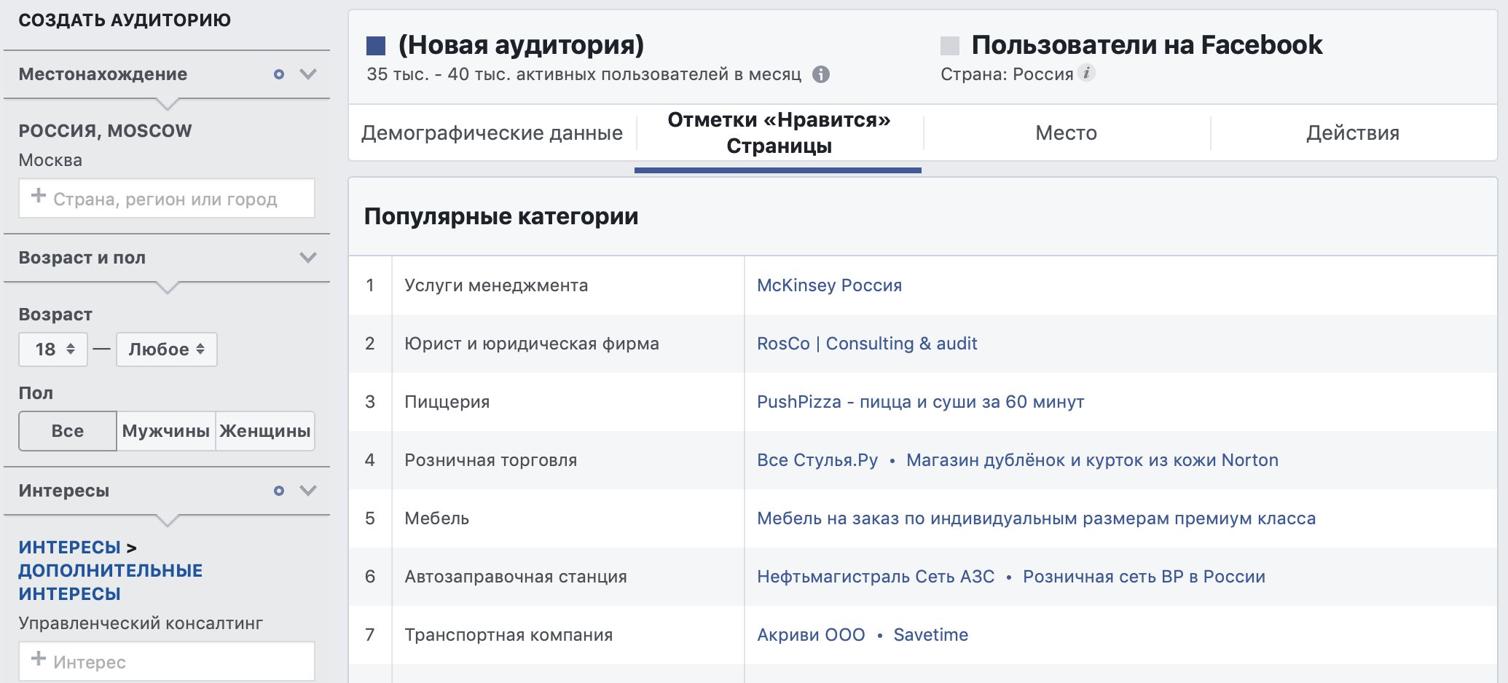Click info icon next to Страна: Россия
Image resolution: width=1508 pixels, height=683 pixels.
(x=1086, y=73)
